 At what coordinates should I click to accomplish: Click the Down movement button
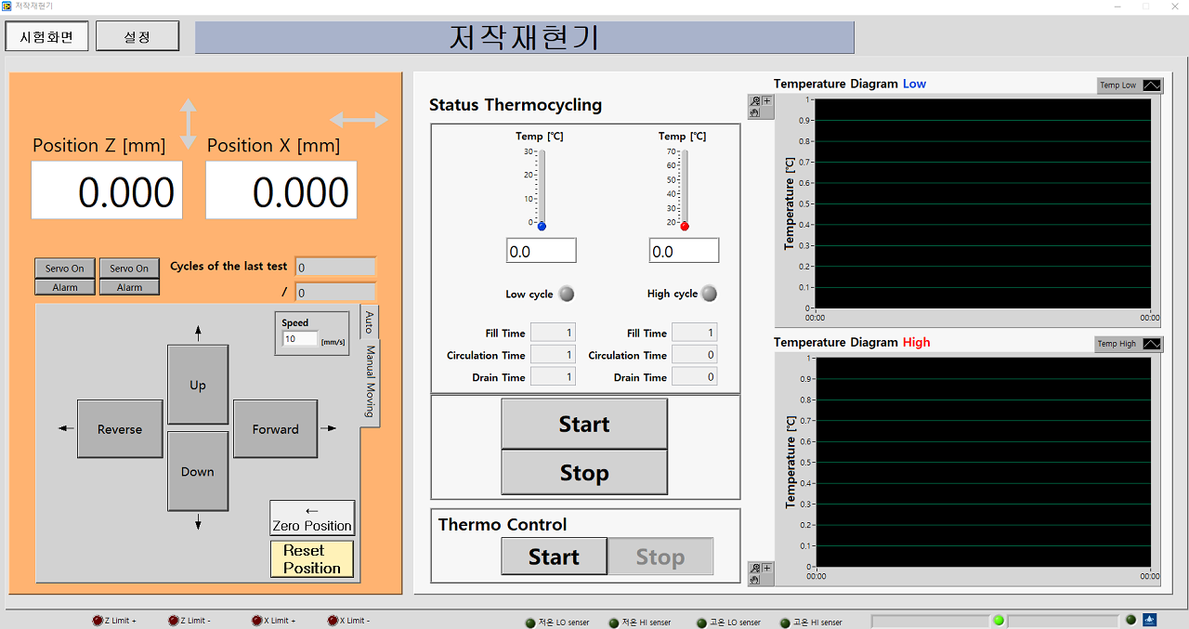click(x=198, y=471)
